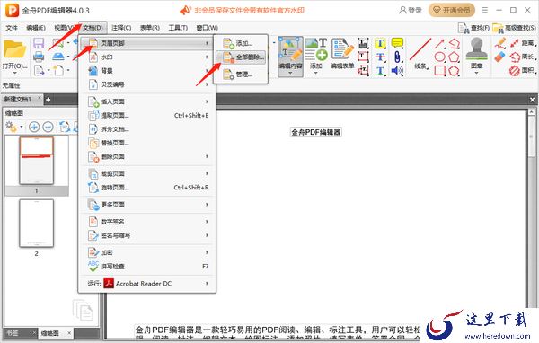The height and width of the screenshot is (343, 539).
Task: Add a new tab with the plus button
Action: [x=49, y=100]
